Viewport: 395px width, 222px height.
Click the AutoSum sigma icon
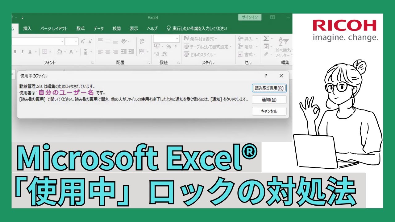pyautogui.click(x=266, y=39)
